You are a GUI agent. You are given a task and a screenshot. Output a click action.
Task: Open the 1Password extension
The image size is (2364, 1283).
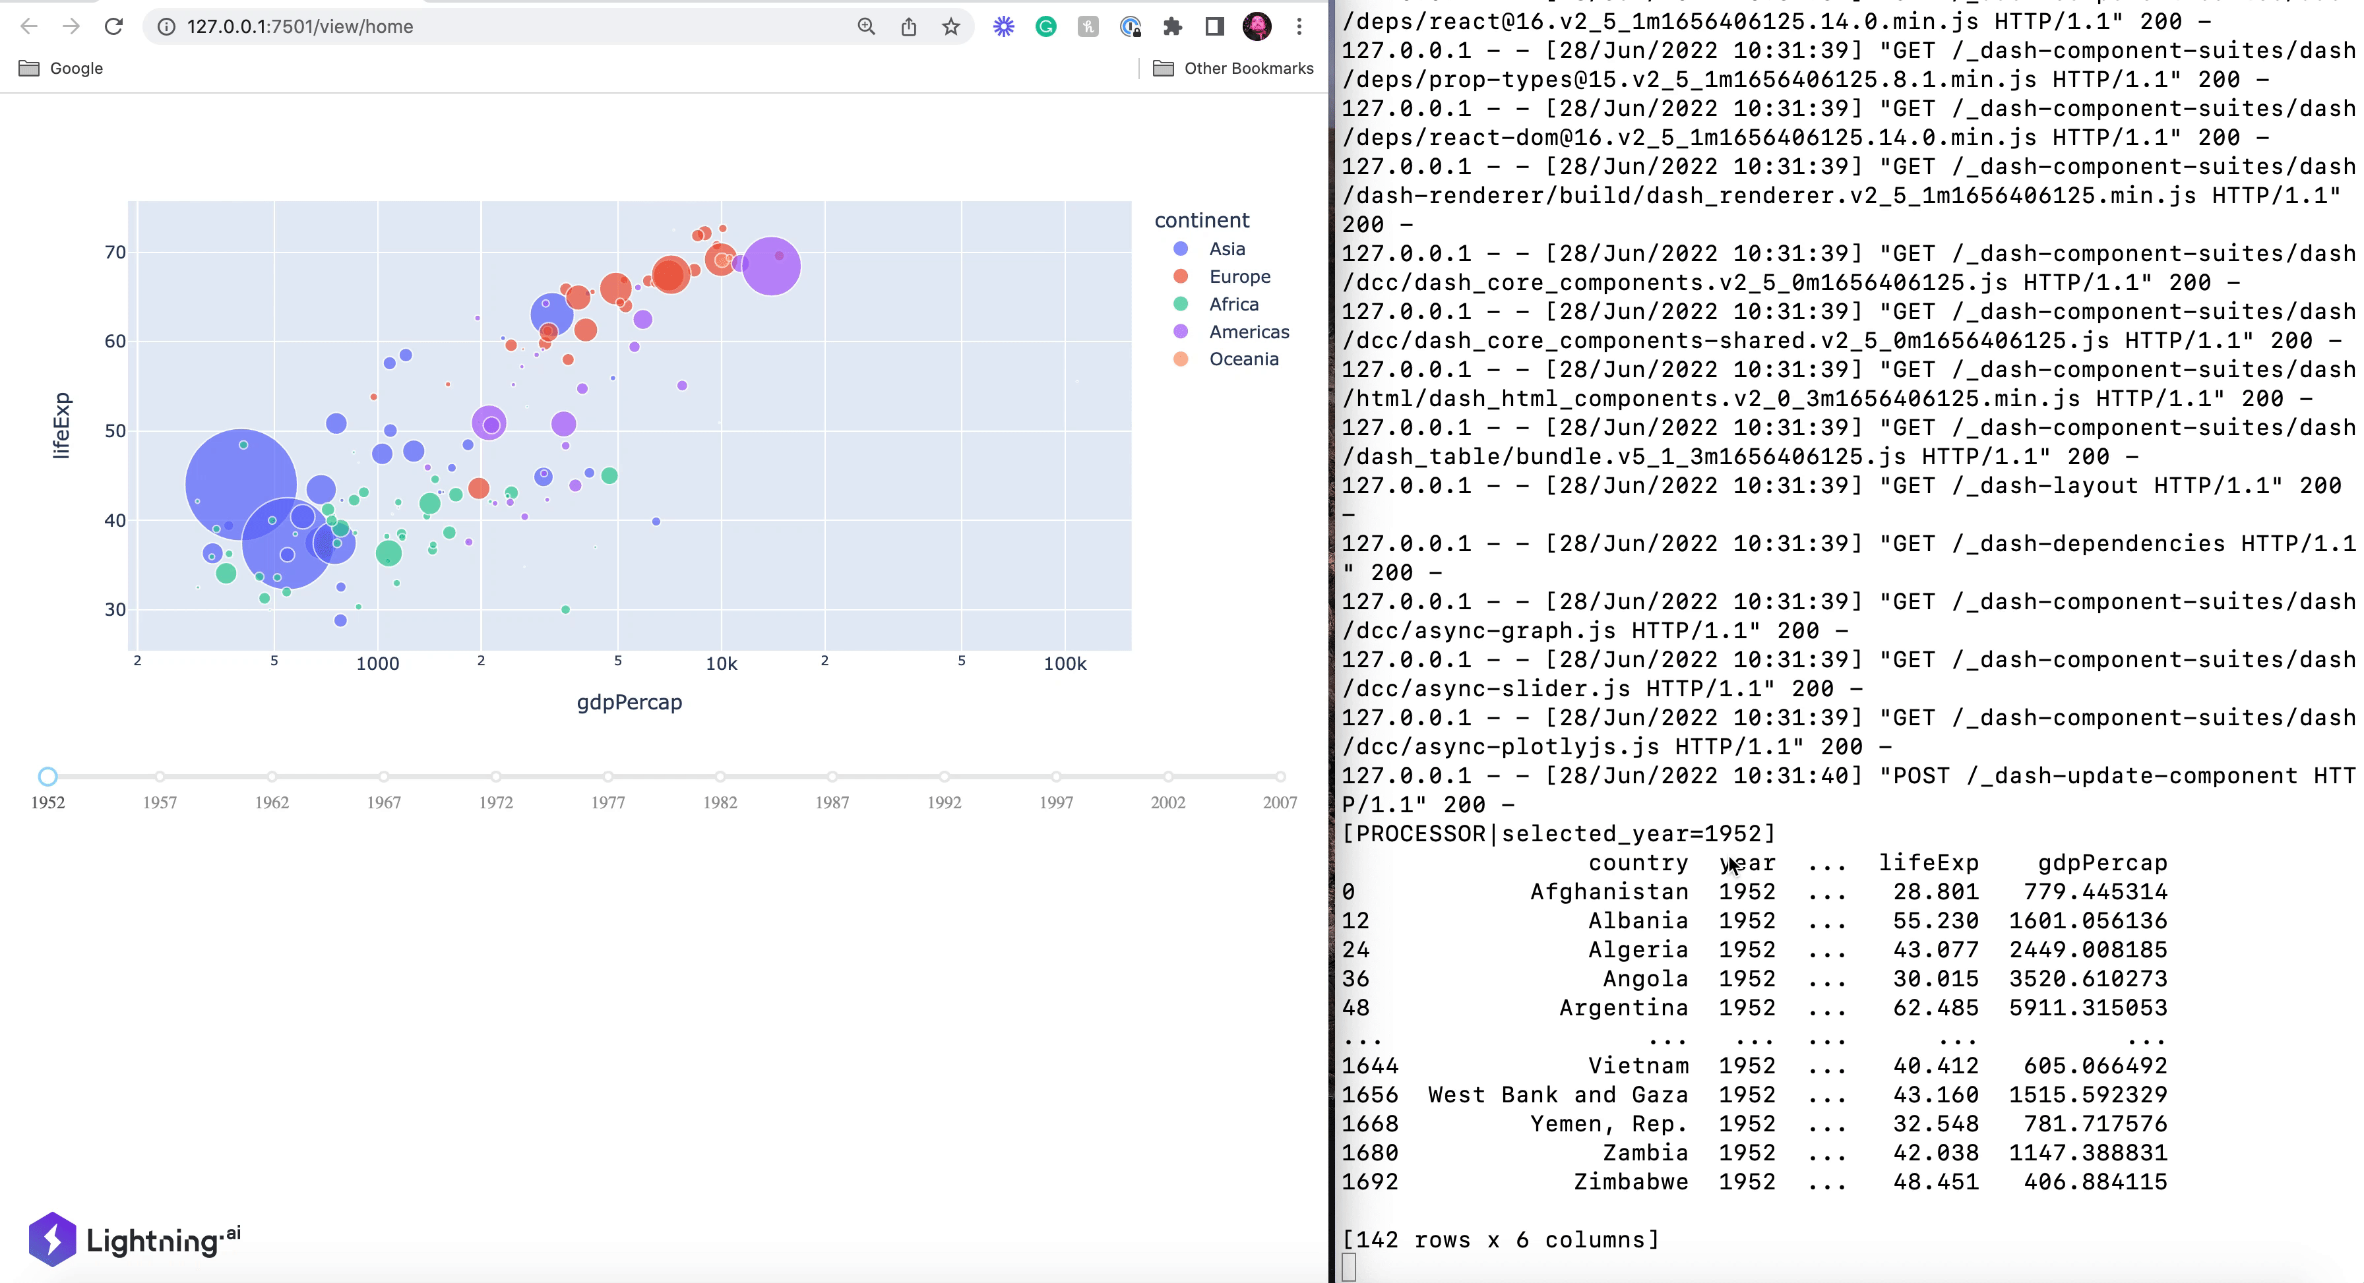click(x=1131, y=26)
